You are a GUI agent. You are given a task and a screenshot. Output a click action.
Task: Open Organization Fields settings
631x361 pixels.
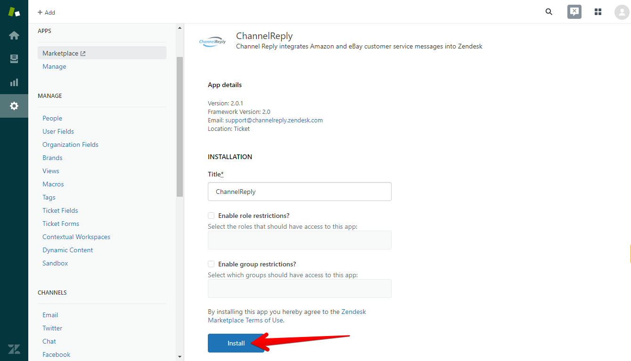coord(71,144)
